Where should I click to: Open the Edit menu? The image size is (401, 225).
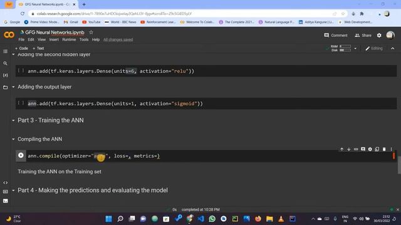31,39
